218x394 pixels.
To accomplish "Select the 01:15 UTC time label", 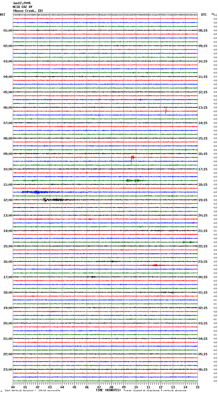I will (x=203, y=293).
